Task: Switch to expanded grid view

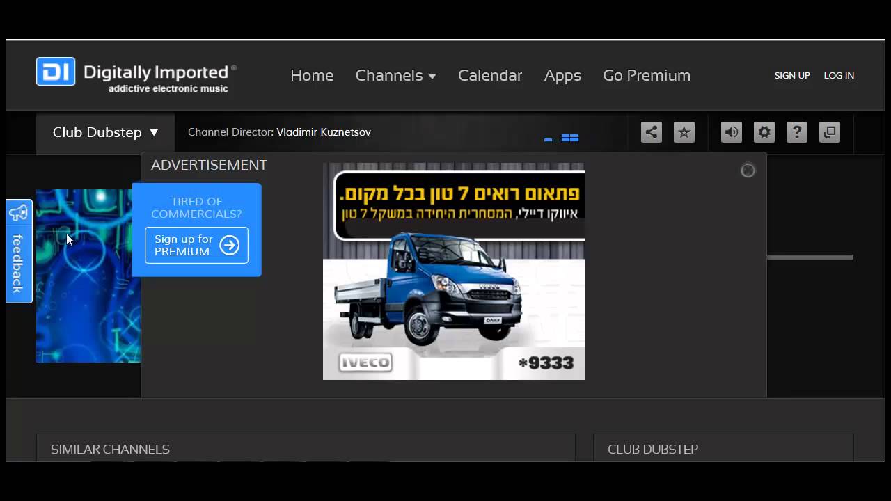Action: point(570,138)
